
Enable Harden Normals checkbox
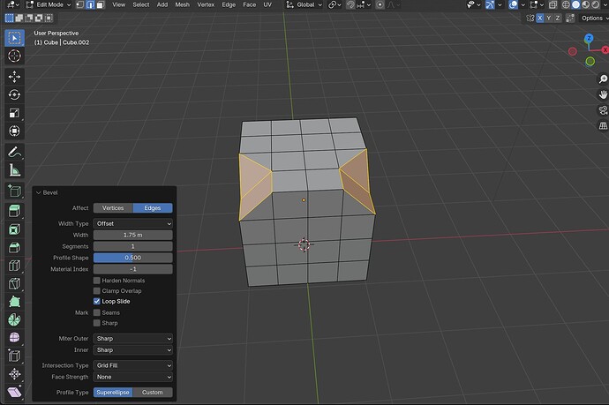(97, 281)
